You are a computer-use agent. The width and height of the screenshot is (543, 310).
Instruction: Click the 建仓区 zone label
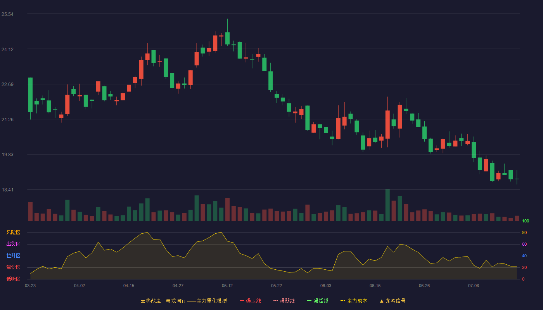point(13,267)
